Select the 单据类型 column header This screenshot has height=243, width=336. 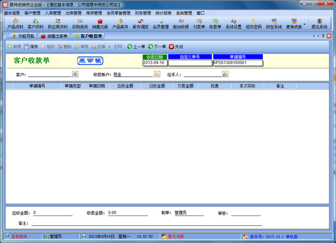tap(72, 86)
